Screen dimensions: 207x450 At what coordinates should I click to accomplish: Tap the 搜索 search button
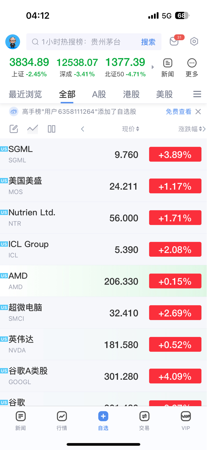pyautogui.click(x=148, y=42)
